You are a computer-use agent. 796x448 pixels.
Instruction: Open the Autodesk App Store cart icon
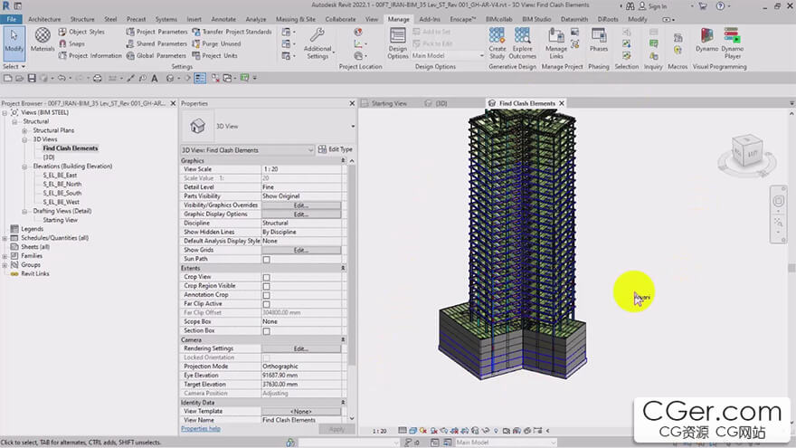coord(703,6)
